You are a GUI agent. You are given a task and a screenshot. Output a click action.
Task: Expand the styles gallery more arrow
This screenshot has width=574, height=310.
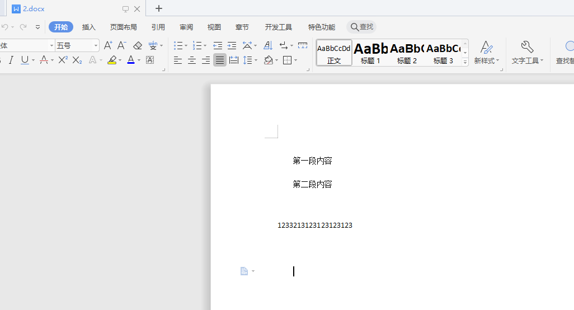click(x=465, y=62)
